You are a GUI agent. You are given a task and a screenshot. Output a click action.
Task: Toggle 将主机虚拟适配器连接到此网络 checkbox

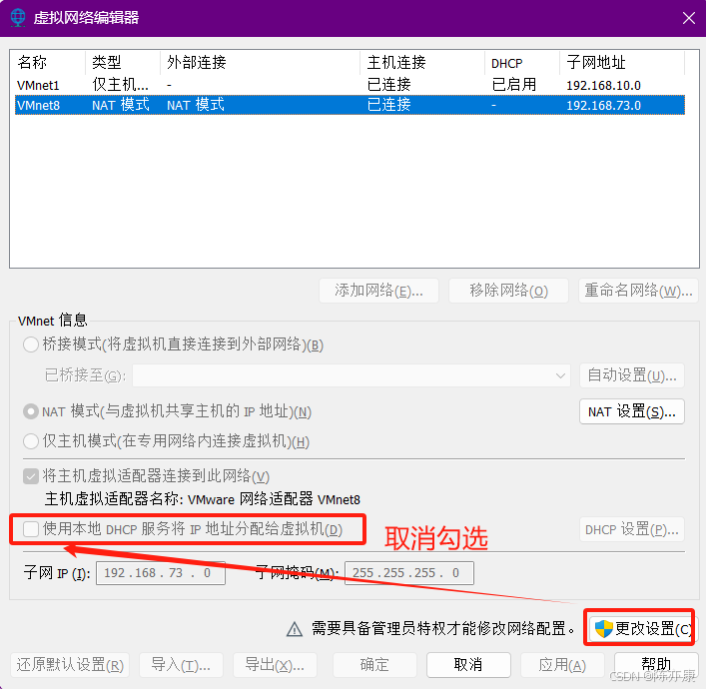pyautogui.click(x=31, y=476)
